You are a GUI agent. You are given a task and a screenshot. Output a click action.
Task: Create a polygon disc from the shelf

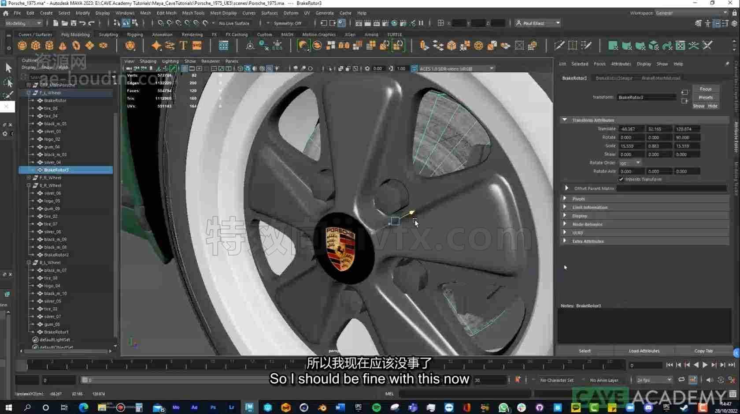point(103,45)
